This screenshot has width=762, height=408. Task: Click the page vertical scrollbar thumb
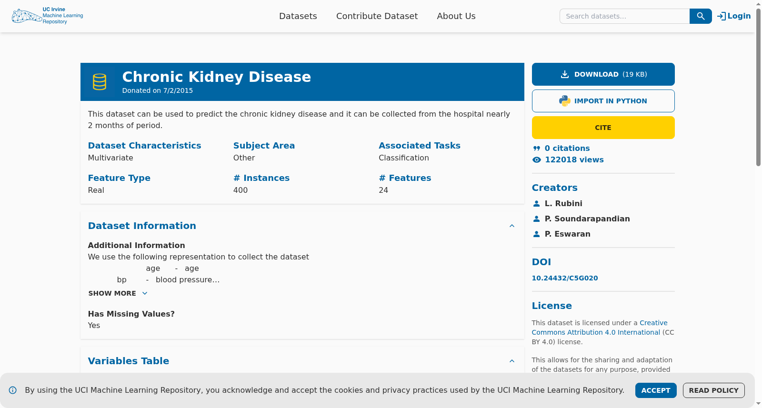pos(758,88)
